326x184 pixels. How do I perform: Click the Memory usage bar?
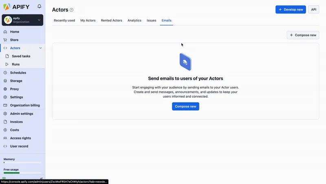(x=22, y=162)
